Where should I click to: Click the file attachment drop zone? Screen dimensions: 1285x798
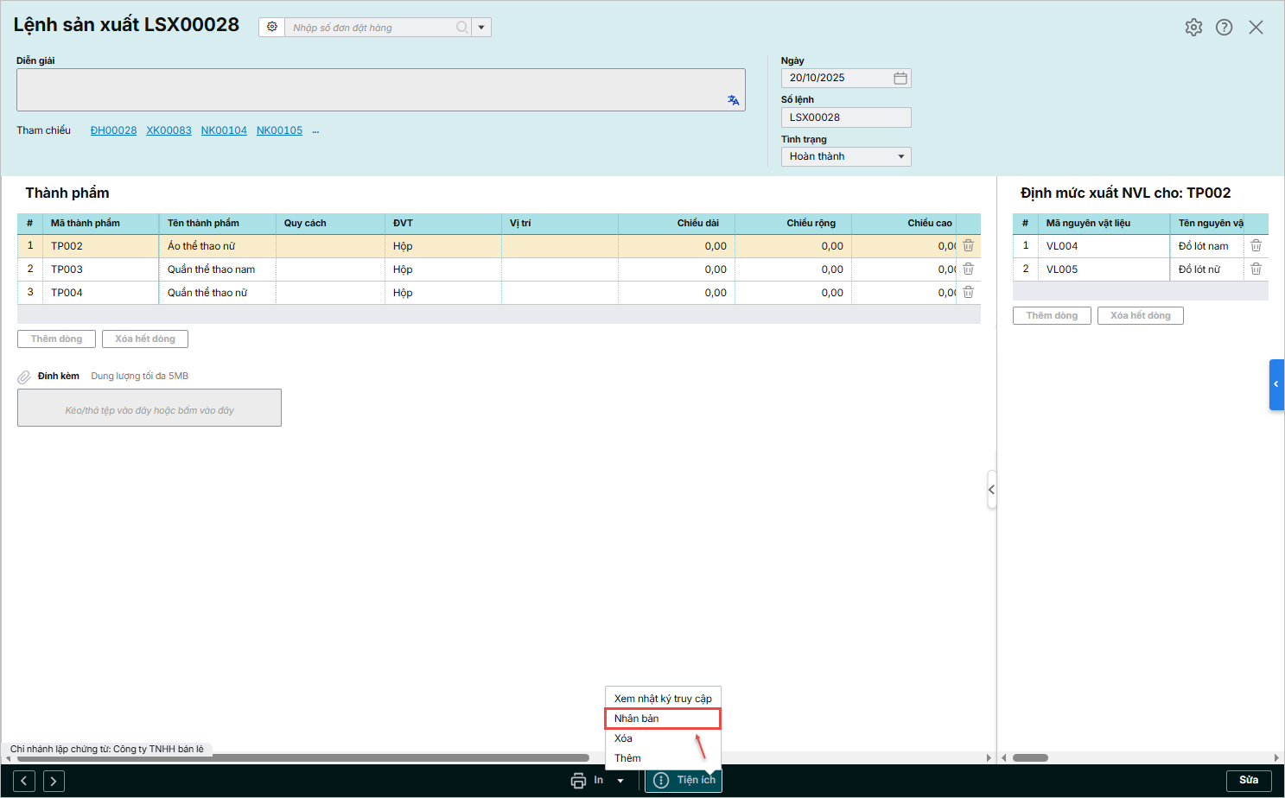point(149,408)
